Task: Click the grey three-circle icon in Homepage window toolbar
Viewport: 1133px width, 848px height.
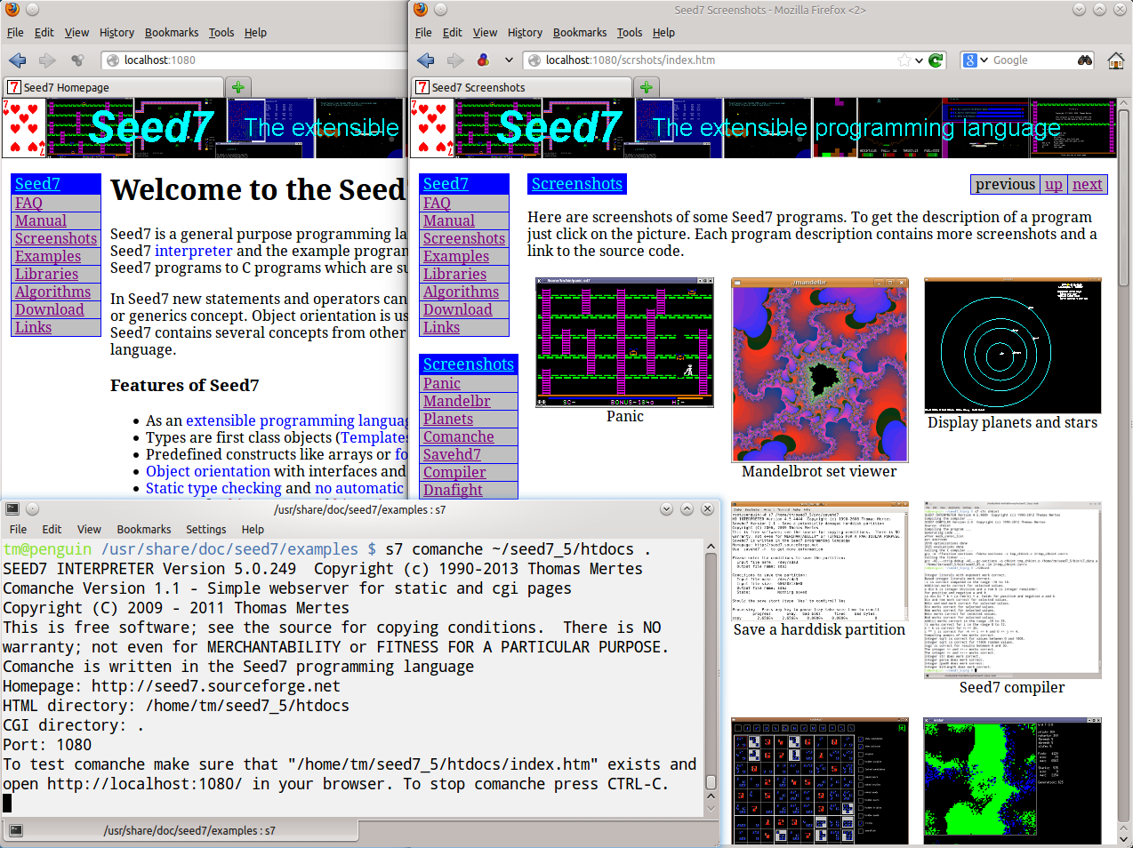Action: tap(77, 60)
